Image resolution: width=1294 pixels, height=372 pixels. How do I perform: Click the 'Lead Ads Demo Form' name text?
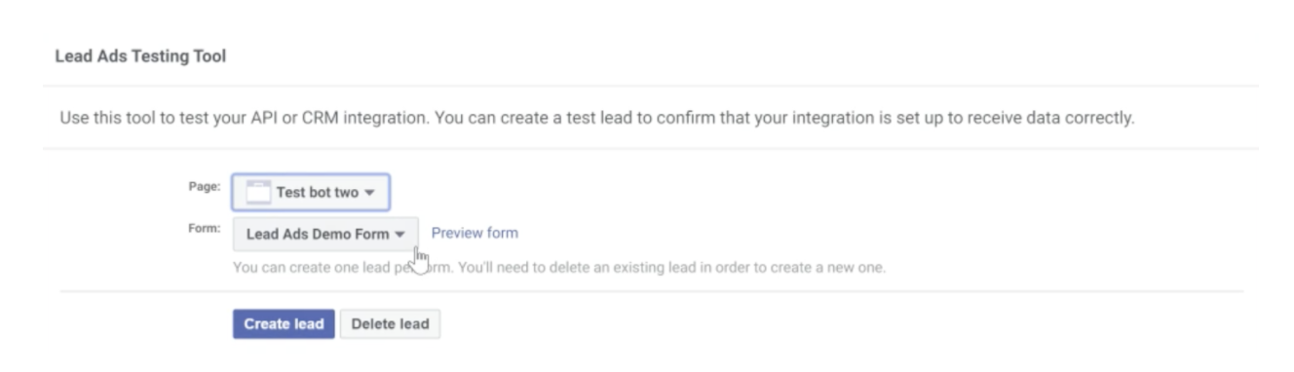(319, 235)
